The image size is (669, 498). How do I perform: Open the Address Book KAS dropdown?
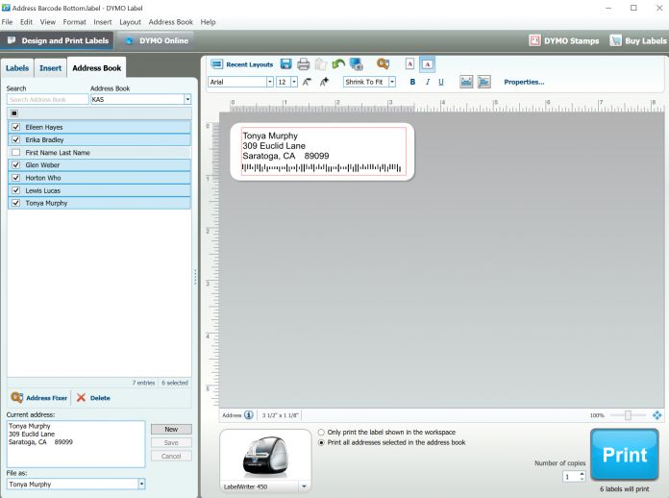187,99
